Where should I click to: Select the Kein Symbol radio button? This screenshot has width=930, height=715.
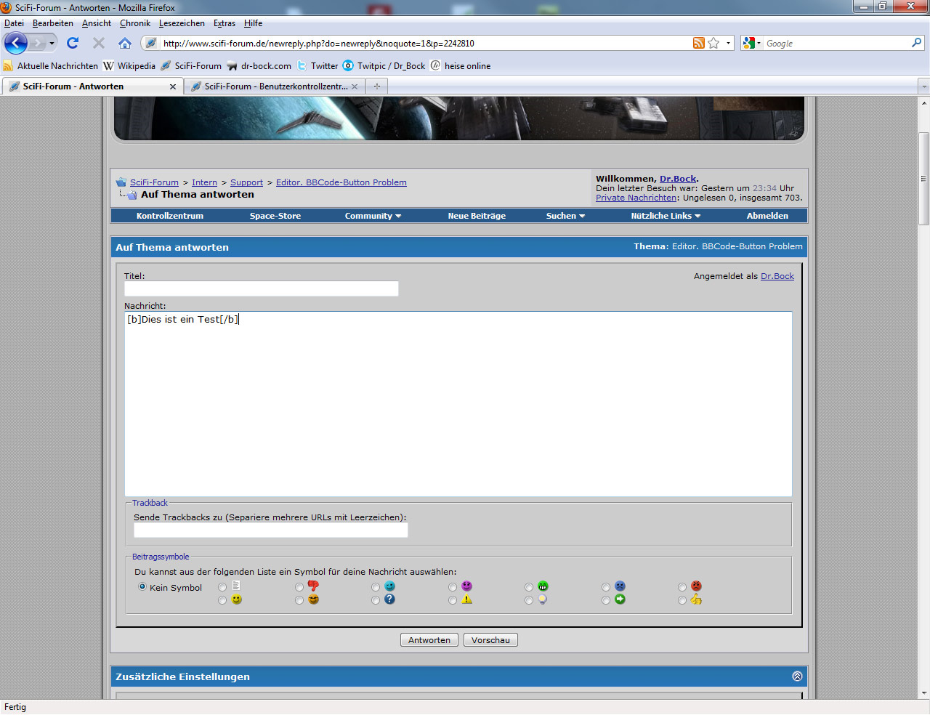click(142, 586)
